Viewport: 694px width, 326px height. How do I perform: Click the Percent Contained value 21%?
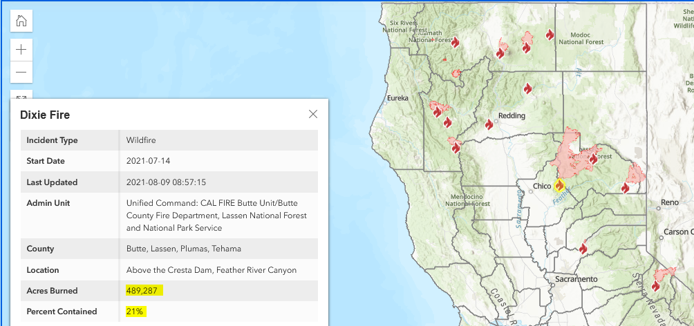[135, 311]
